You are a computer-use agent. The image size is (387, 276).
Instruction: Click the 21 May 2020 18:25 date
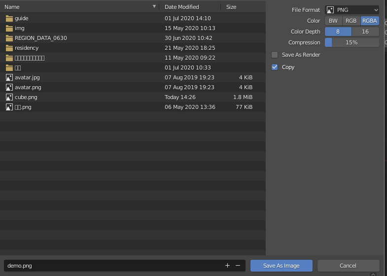click(190, 48)
